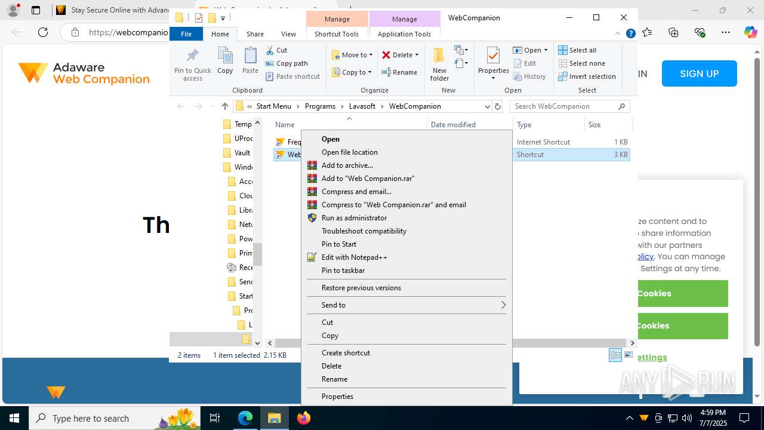The height and width of the screenshot is (430, 764).
Task: Choose Properties in context menu
Action: tap(406, 397)
